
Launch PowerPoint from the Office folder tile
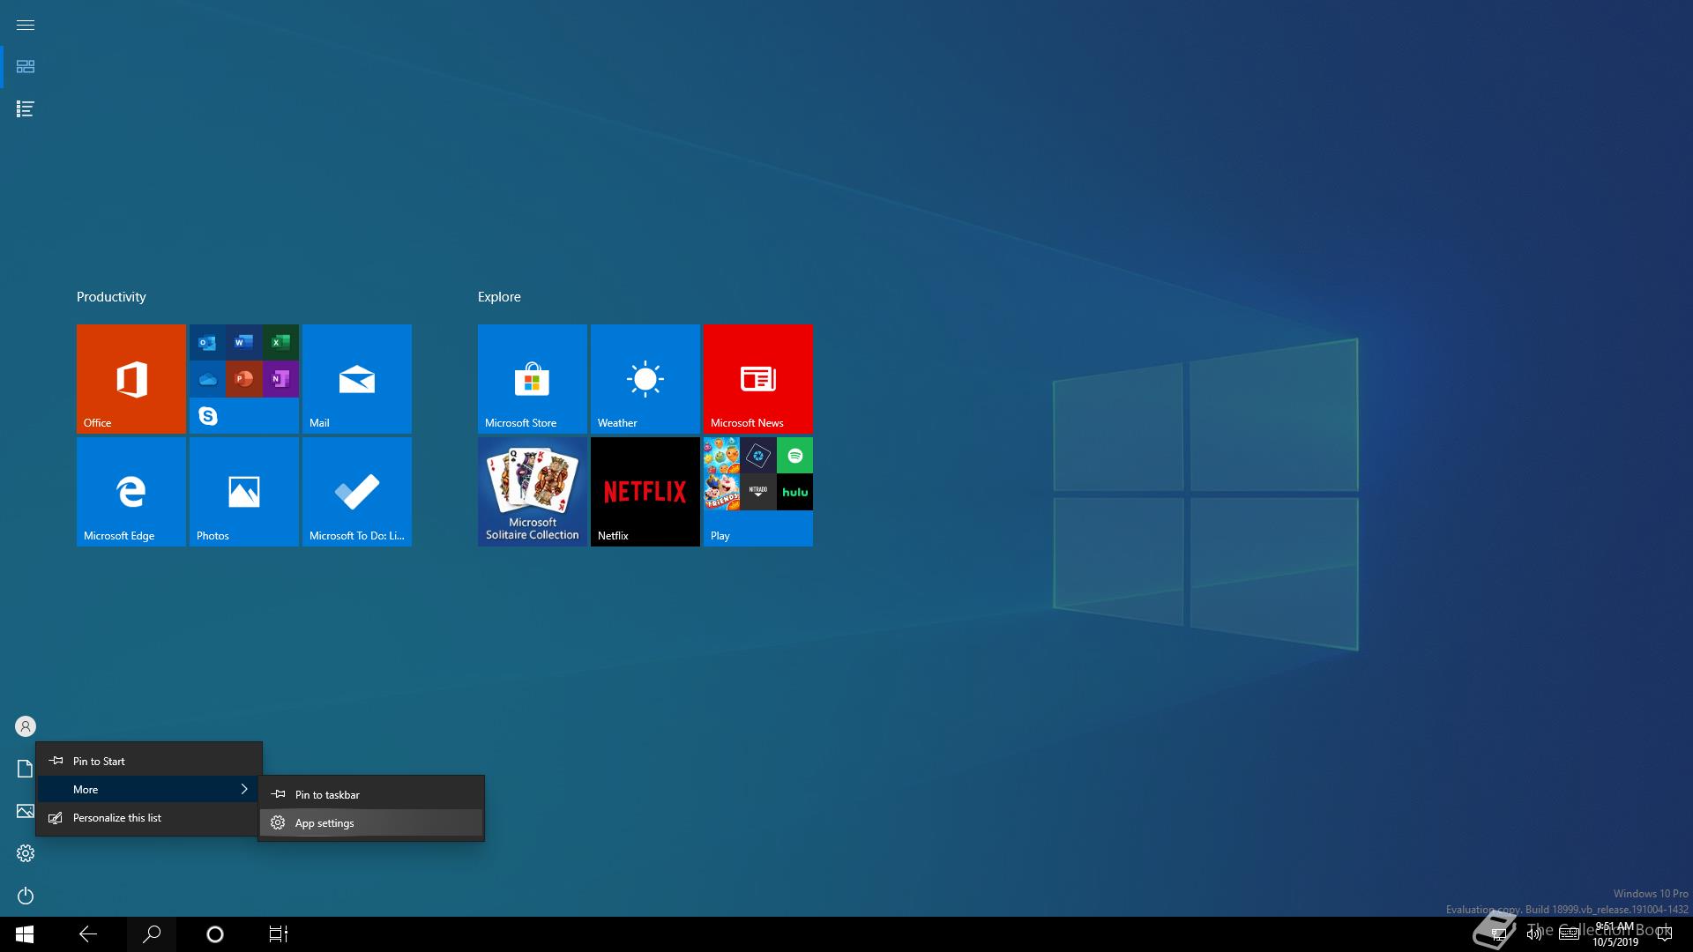point(244,379)
